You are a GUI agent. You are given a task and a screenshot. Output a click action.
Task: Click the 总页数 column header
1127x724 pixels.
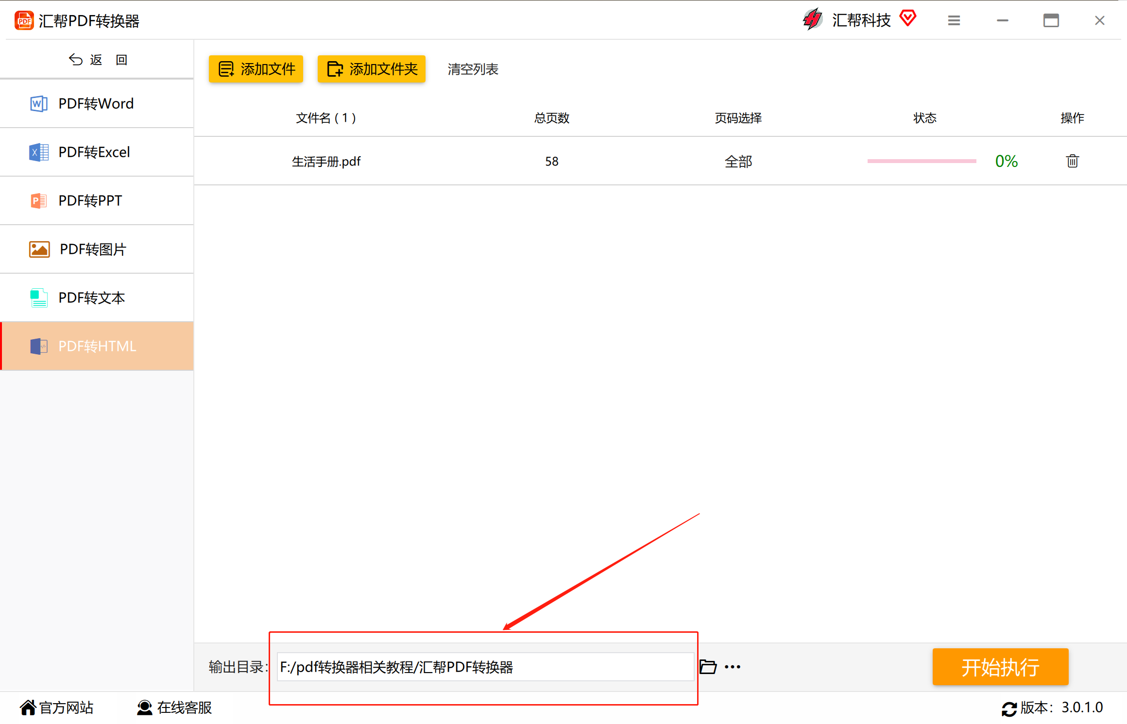click(x=552, y=118)
